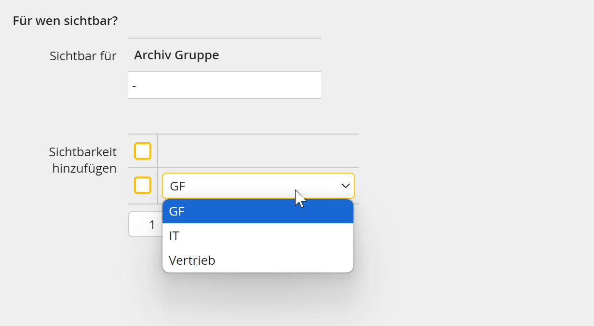The image size is (594, 326).
Task: Click the 'Für wen sichtbar?' section heading
Action: tap(65, 21)
